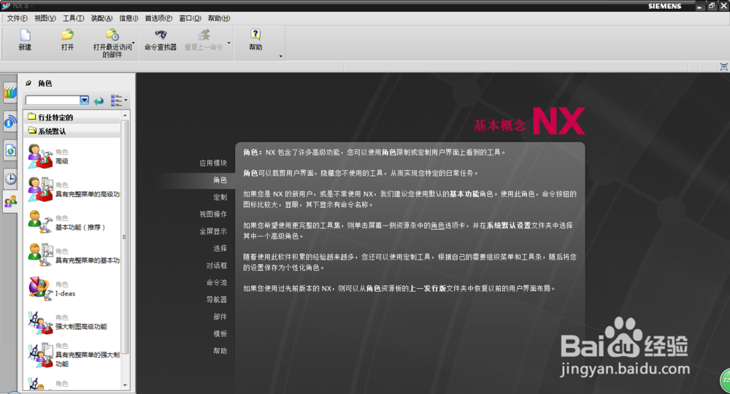Image resolution: width=730 pixels, height=394 pixels.
Task: Select the 定制 topic link
Action: pyautogui.click(x=220, y=197)
